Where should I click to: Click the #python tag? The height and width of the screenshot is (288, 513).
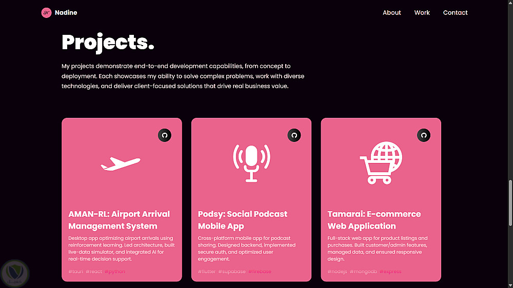point(115,272)
